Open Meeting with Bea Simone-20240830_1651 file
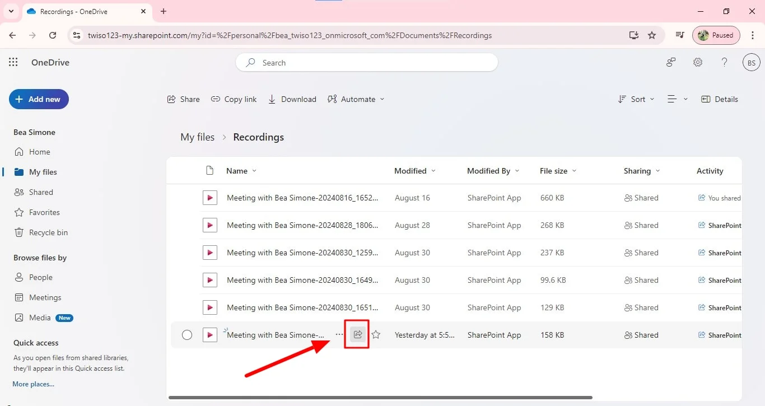Screen dimensions: 765x406 (x=302, y=307)
